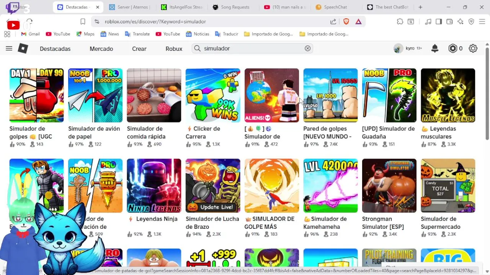Switch to the SpeechChat tab
The width and height of the screenshot is (490, 275).
pyautogui.click(x=331, y=7)
